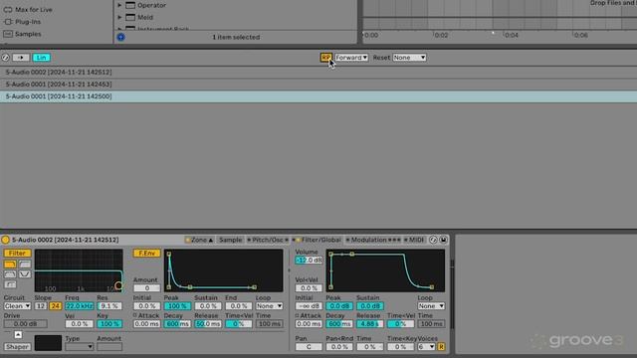Viewport: 637px width, 358px height.
Task: Click the Samples browser category
Action: (x=28, y=34)
